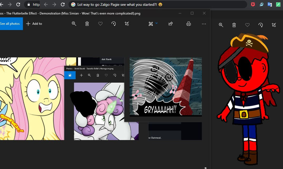Toggle heart favorite in right-side Photos window
This screenshot has height=169, width=283.
pyautogui.click(x=247, y=25)
